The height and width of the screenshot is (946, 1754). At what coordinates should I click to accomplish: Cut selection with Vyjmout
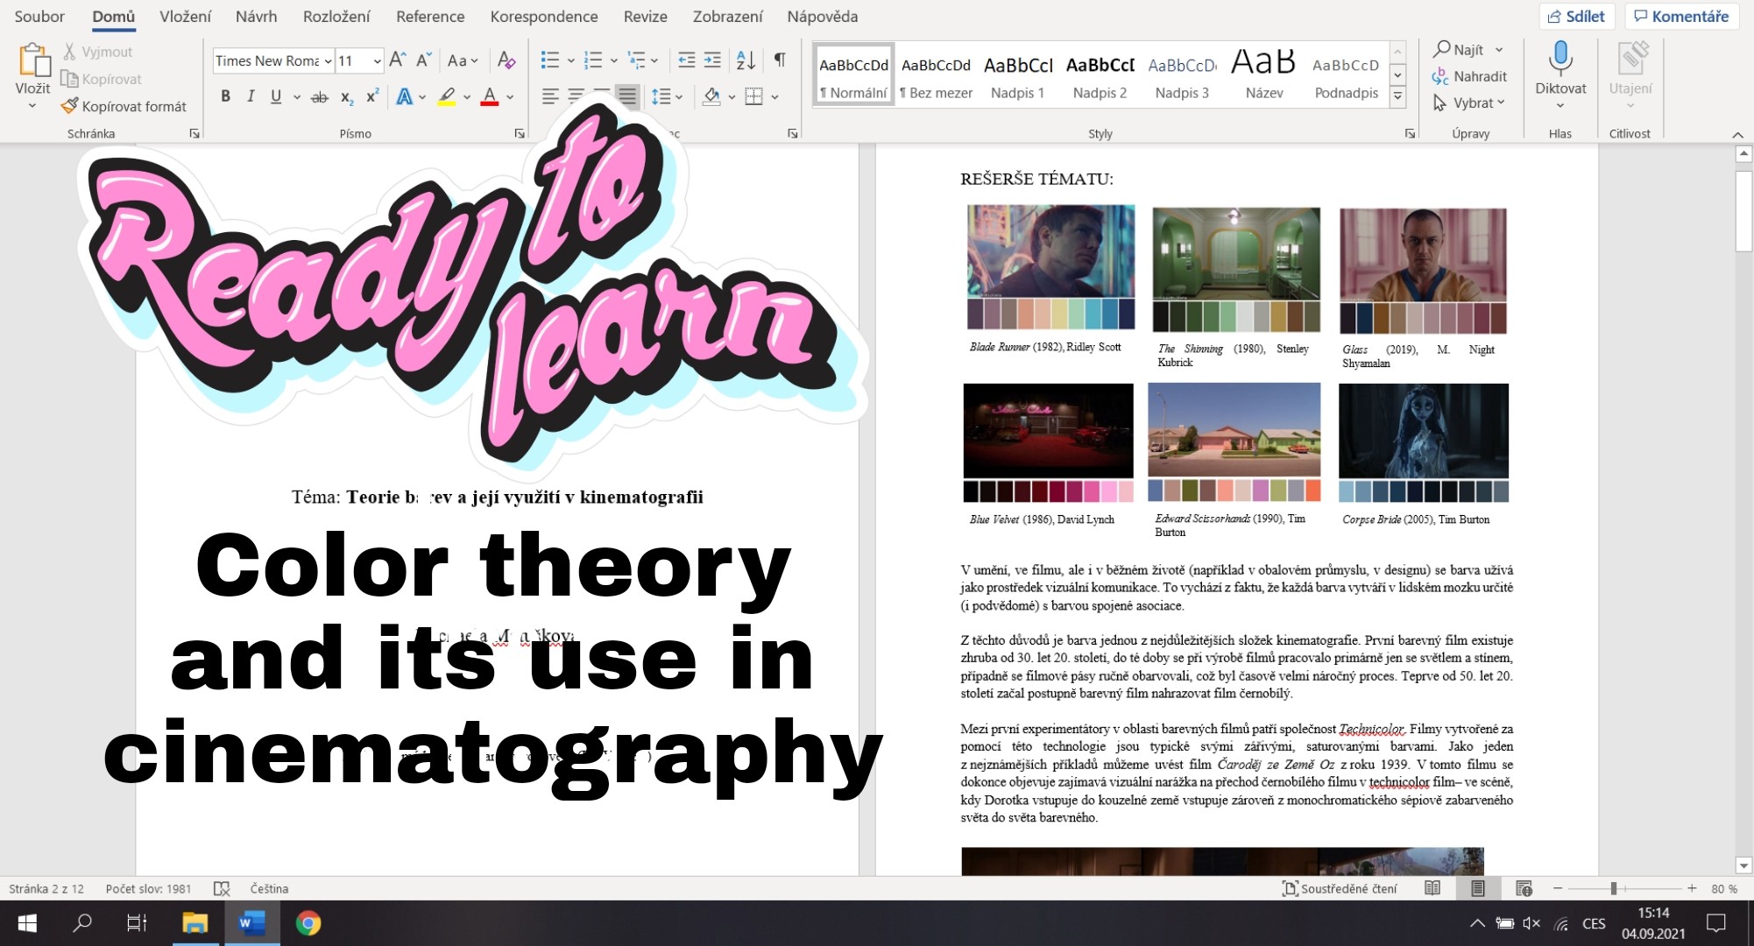point(97,52)
